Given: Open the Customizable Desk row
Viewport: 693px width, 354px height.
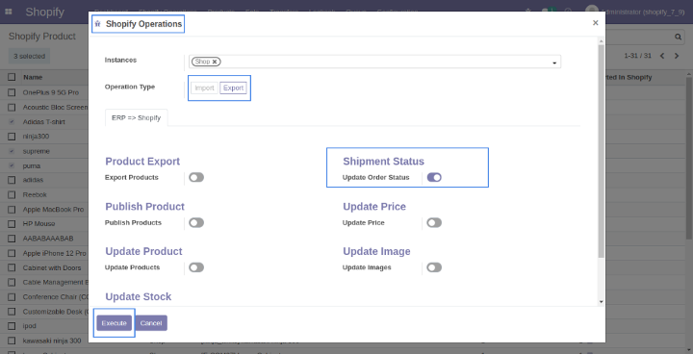Looking at the screenshot, I should pyautogui.click(x=55, y=312).
